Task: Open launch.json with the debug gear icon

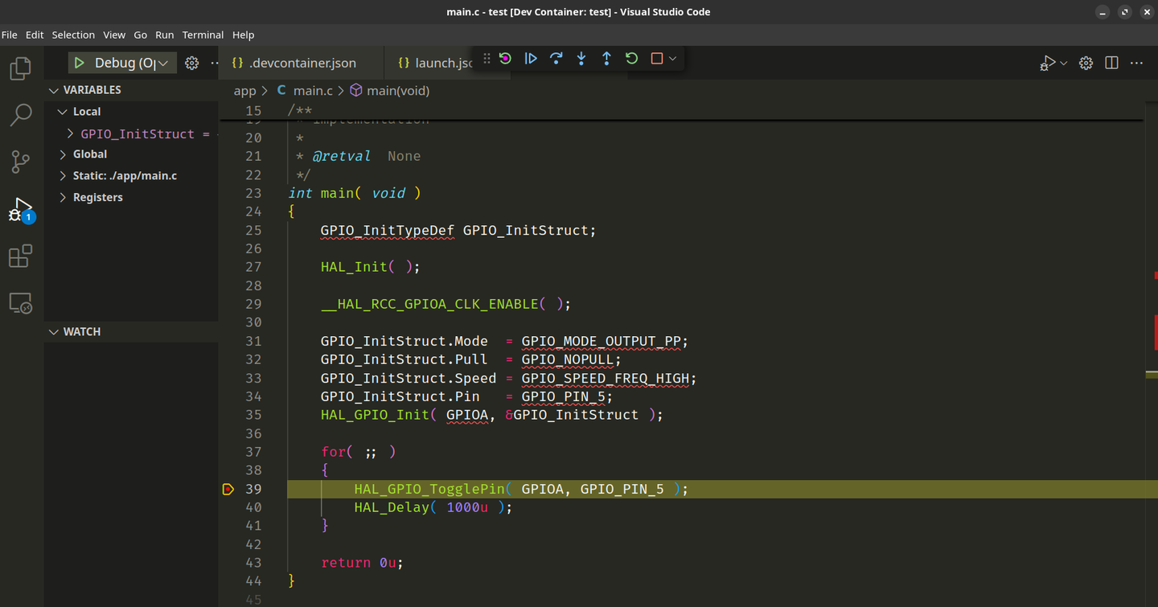Action: pyautogui.click(x=191, y=63)
